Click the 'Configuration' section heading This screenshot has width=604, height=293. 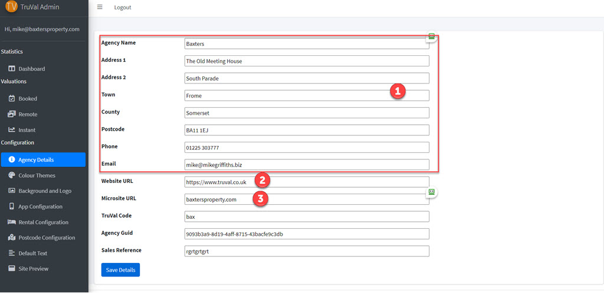(17, 142)
